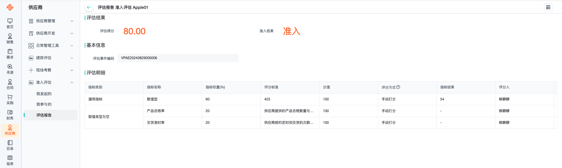
Task: Click the back arrow next to 评估报告
Action: tap(89, 7)
